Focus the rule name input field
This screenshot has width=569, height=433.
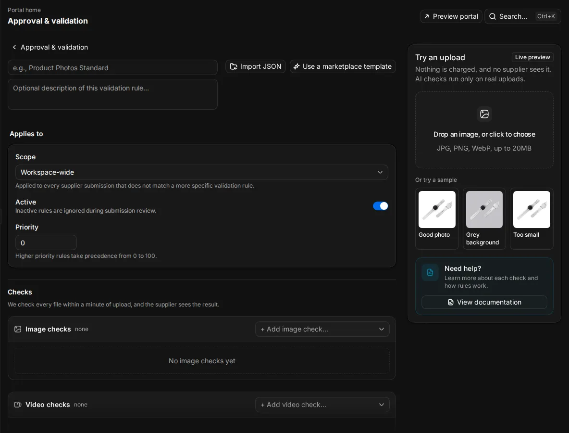click(x=112, y=67)
